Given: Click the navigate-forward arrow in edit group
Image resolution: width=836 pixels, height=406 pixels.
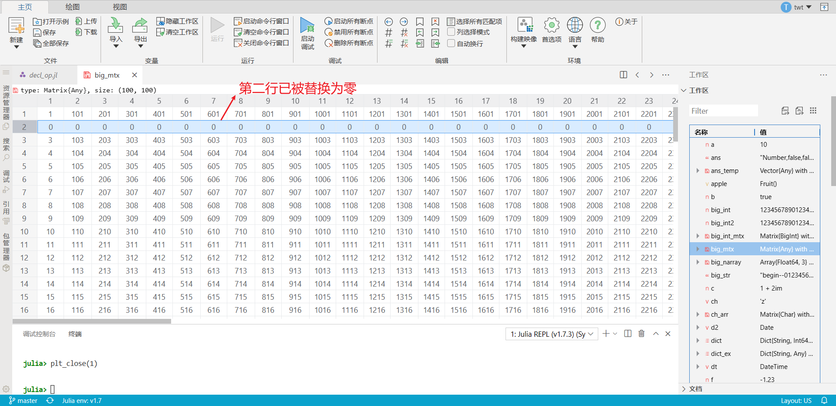Looking at the screenshot, I should pos(404,21).
